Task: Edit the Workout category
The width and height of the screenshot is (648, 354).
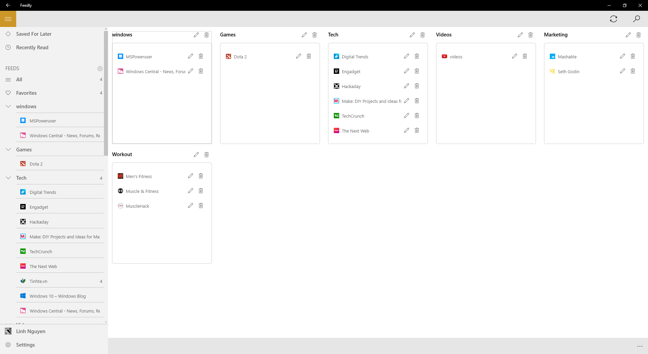Action: [x=196, y=154]
